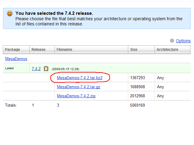Click the gear icon beside Options
Image resolution: width=194 pixels, height=145 pixels.
point(172,41)
